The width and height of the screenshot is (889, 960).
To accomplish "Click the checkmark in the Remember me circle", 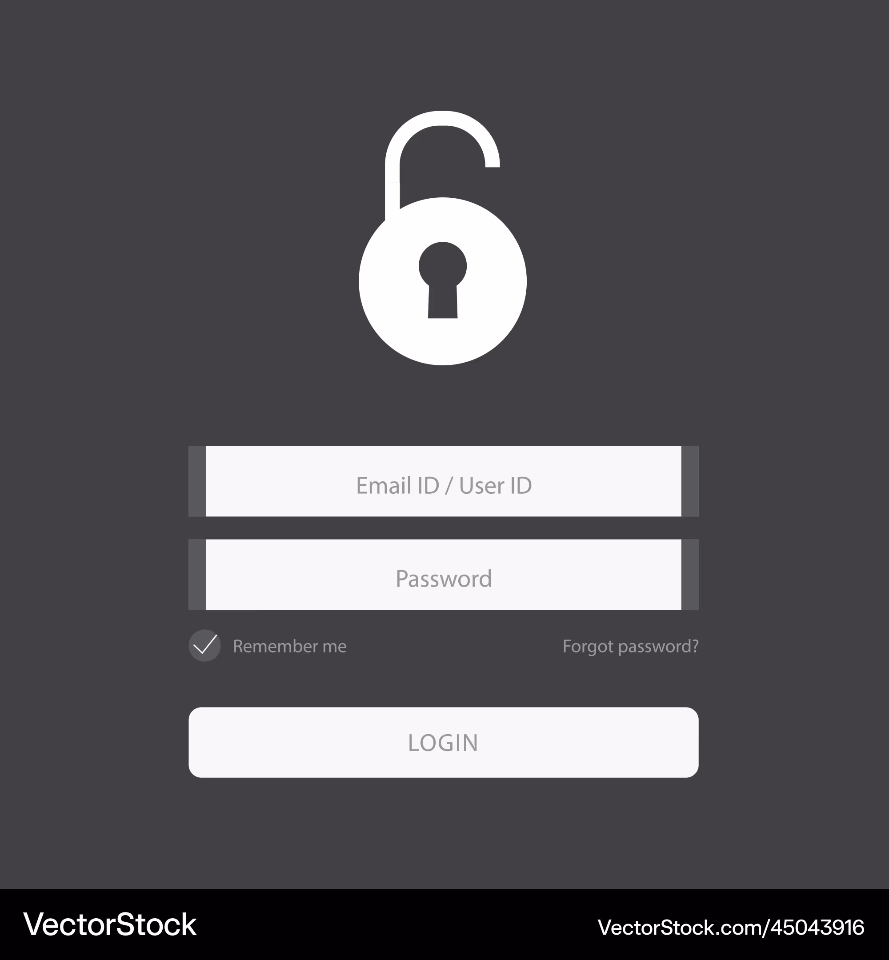I will (205, 644).
